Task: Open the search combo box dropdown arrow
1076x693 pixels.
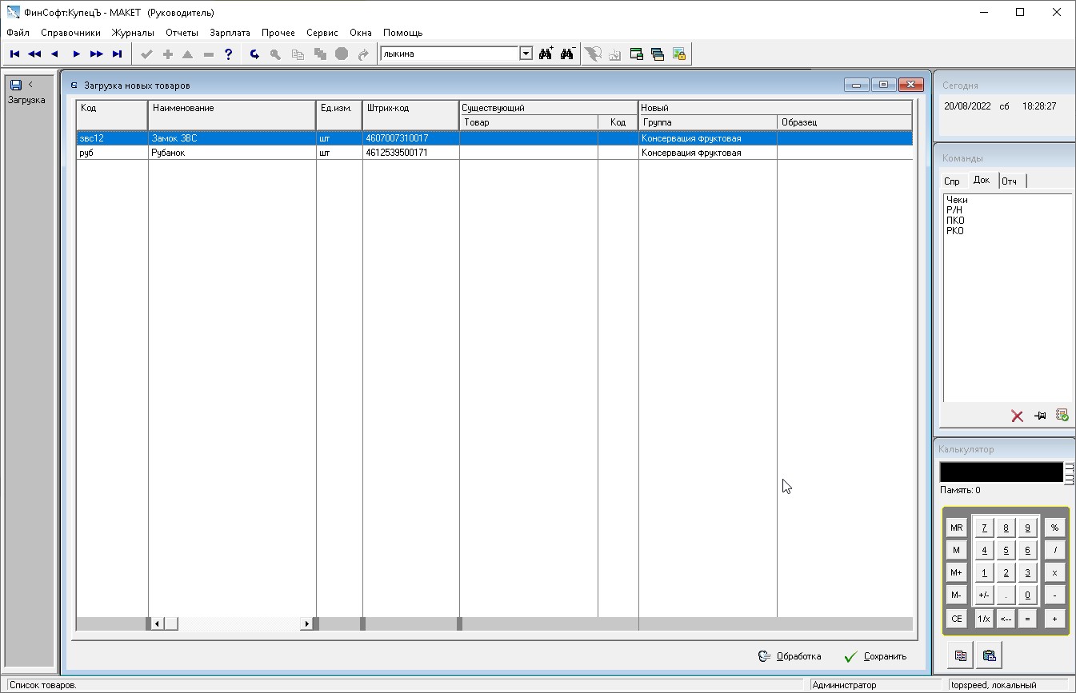Action: point(526,54)
